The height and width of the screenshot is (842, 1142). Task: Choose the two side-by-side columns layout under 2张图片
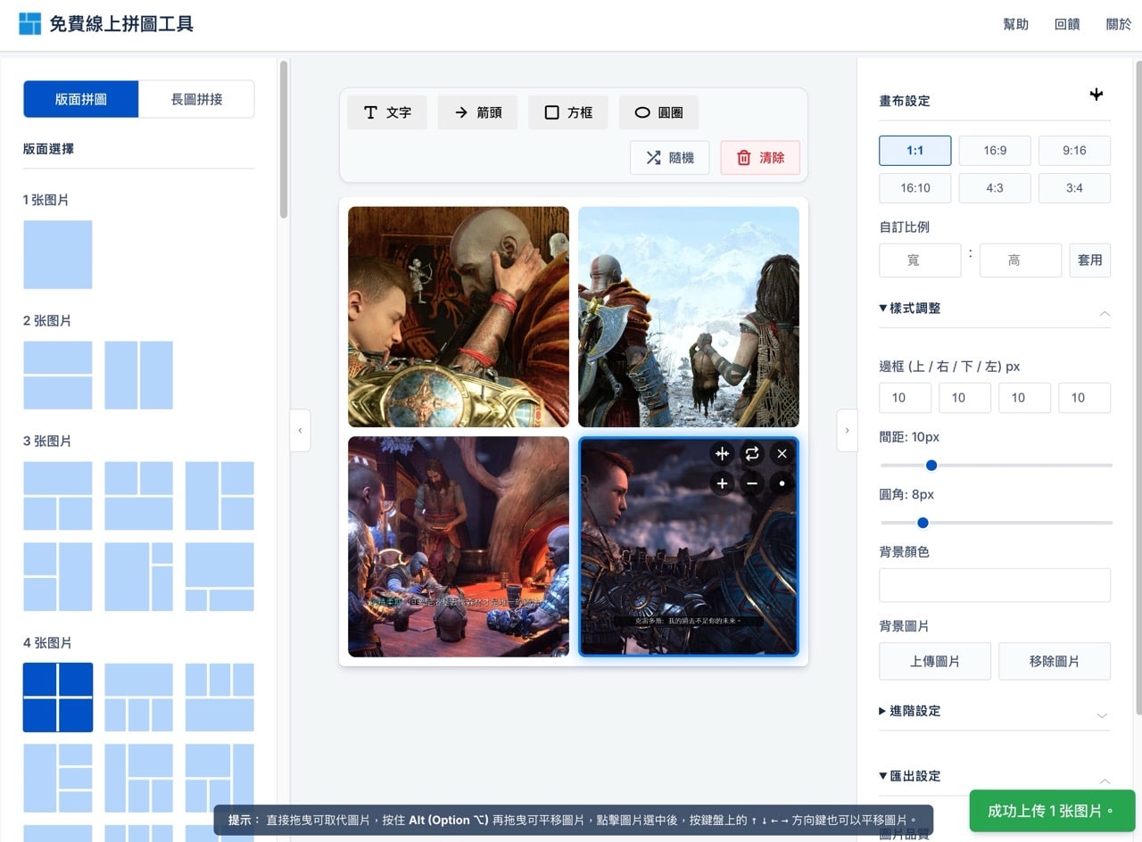[138, 375]
